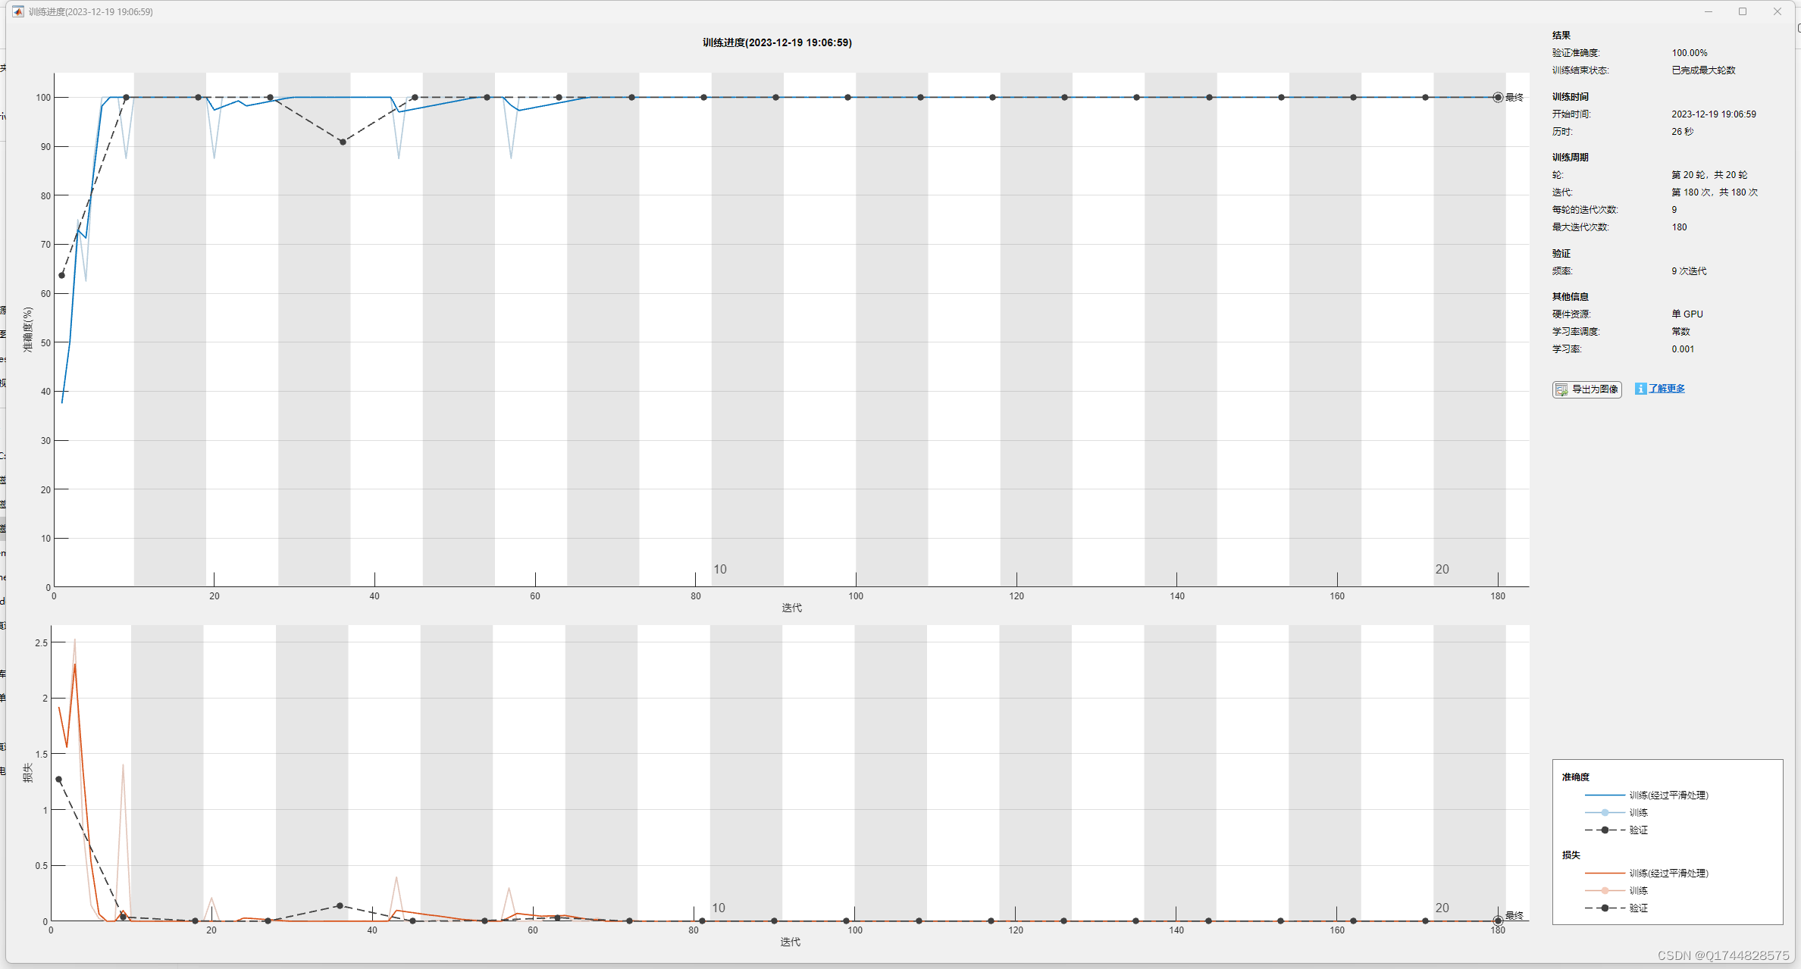Click the 导出为图像 export button
The image size is (1801, 969).
[1586, 389]
